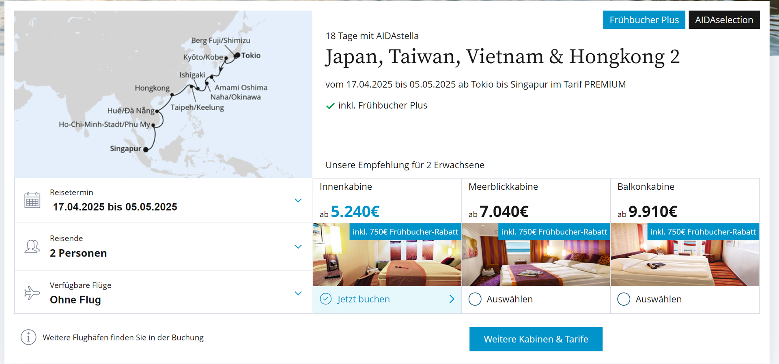Select the Meerblickkabine radio button
Viewport: 779px width, 364px height.
pos(475,299)
